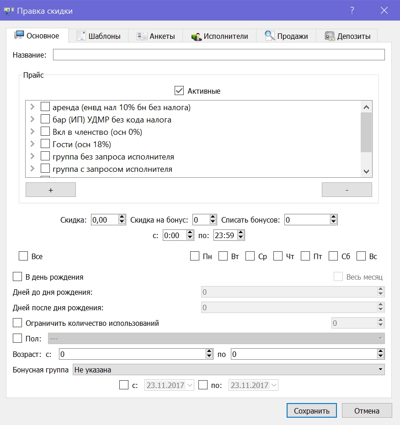The height and width of the screenshot is (425, 400).
Task: Check Ограничить количество использований
Action: 18,323
